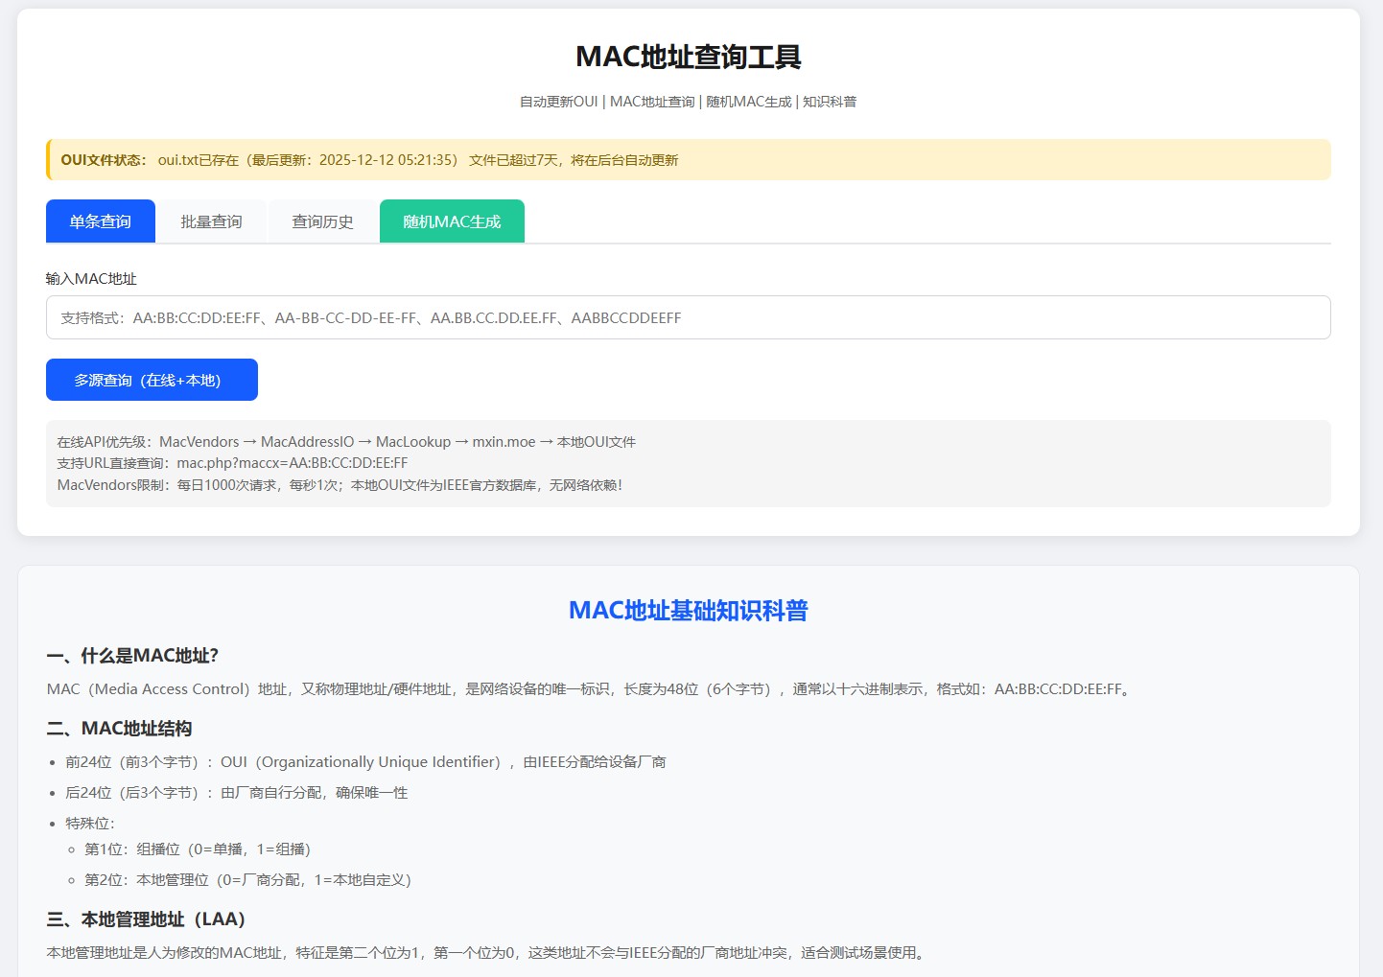The height and width of the screenshot is (977, 1383).
Task: Click the MAC地址查询工具 page title
Action: pyautogui.click(x=688, y=57)
